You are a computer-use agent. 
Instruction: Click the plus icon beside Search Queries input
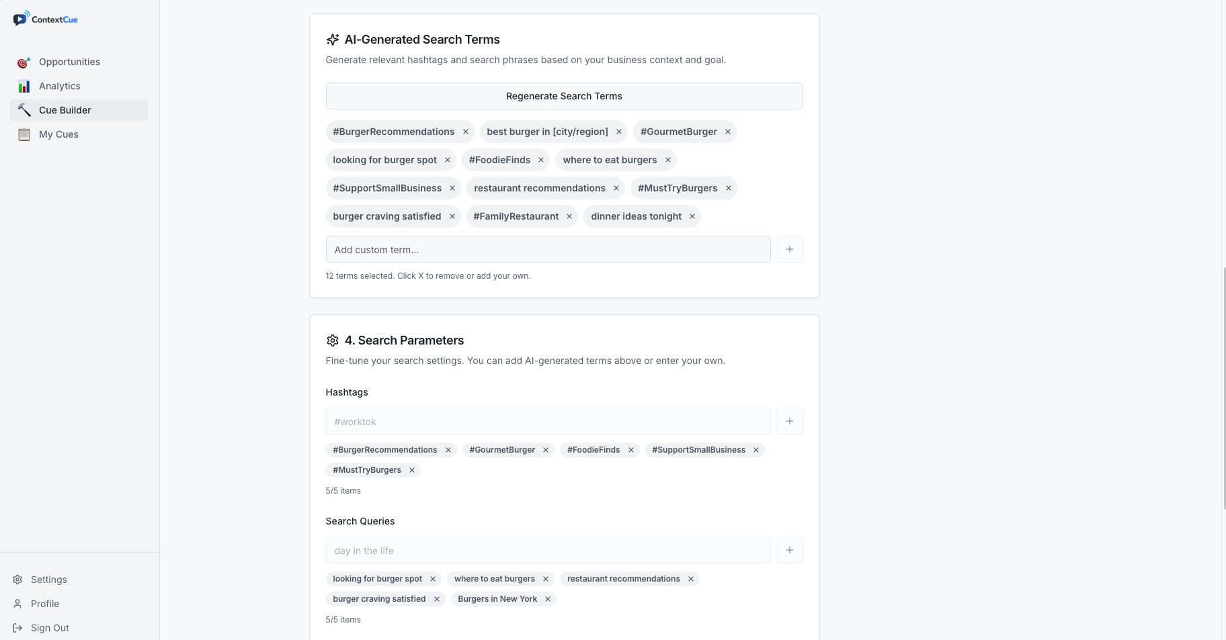click(790, 550)
